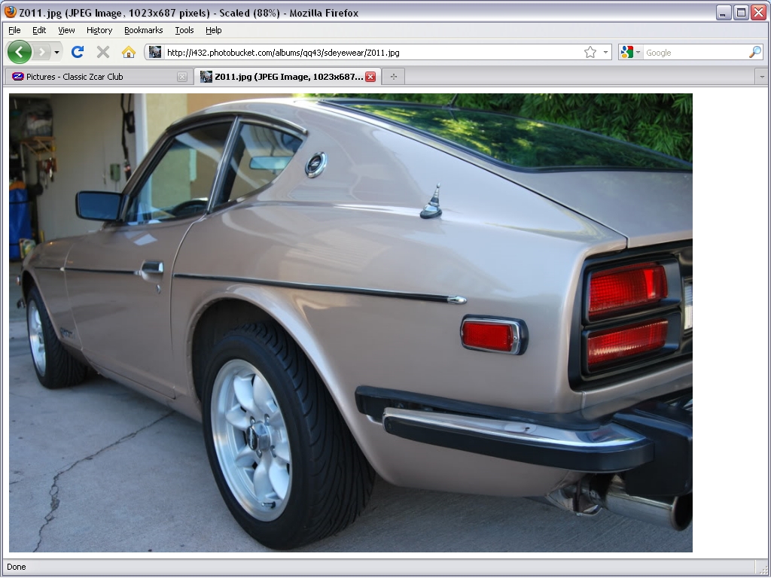Screen dimensions: 771x578
Task: Bookmark this page with the star icon
Action: tap(590, 52)
